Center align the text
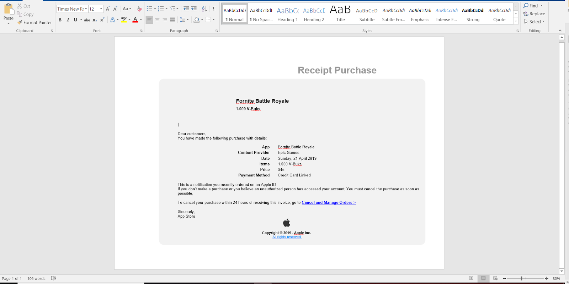The image size is (569, 284). (x=157, y=20)
